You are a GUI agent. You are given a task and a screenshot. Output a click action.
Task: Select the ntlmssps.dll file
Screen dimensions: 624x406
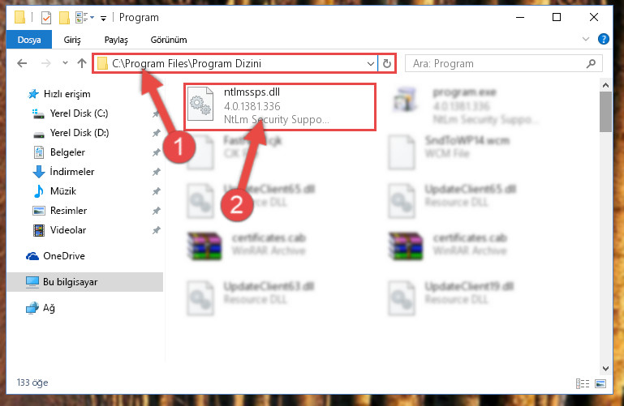(x=280, y=106)
